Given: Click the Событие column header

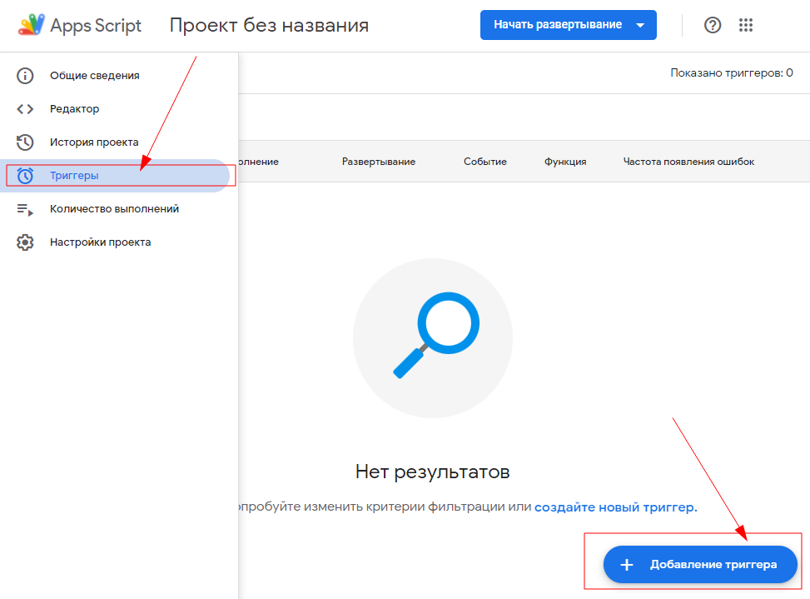Looking at the screenshot, I should [x=485, y=161].
